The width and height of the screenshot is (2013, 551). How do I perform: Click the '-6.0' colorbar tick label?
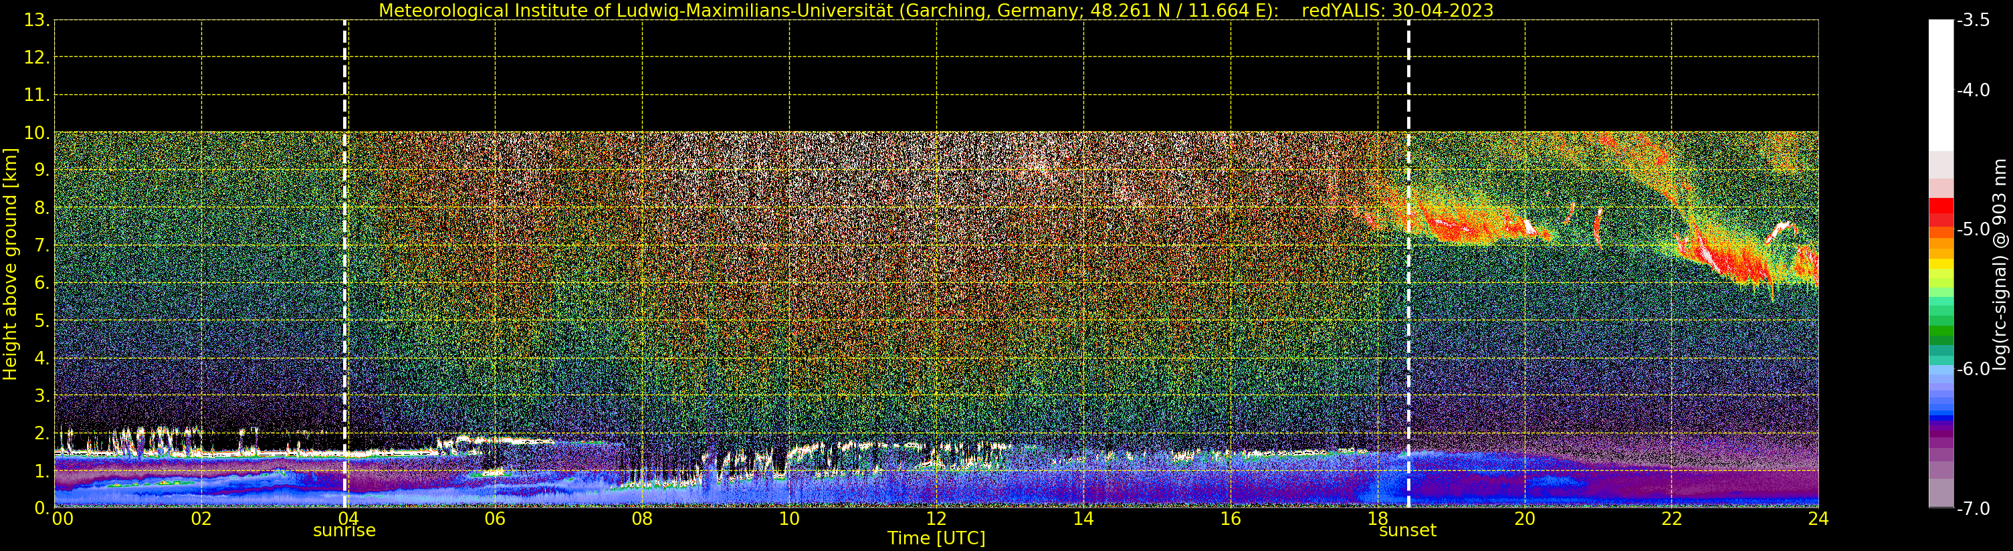pos(1973,369)
